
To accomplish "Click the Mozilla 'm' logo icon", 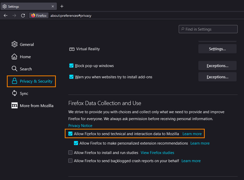I will click(x=15, y=106).
